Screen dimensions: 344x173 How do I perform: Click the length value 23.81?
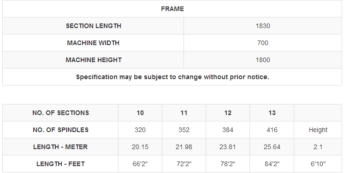point(228,147)
